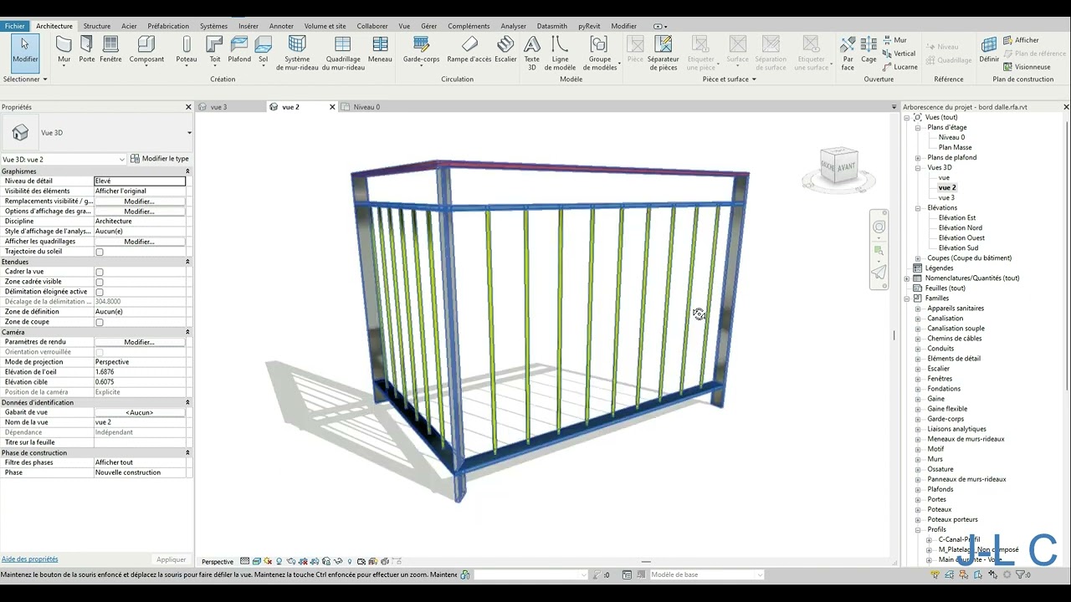Screen dimensions: 1071x602
Task: Switch to the vue 3 view tab
Action: (218, 107)
